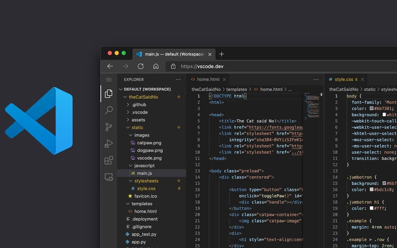Screen dimensions: 397x248
Task: Open the .deployment file
Action: click(x=144, y=219)
